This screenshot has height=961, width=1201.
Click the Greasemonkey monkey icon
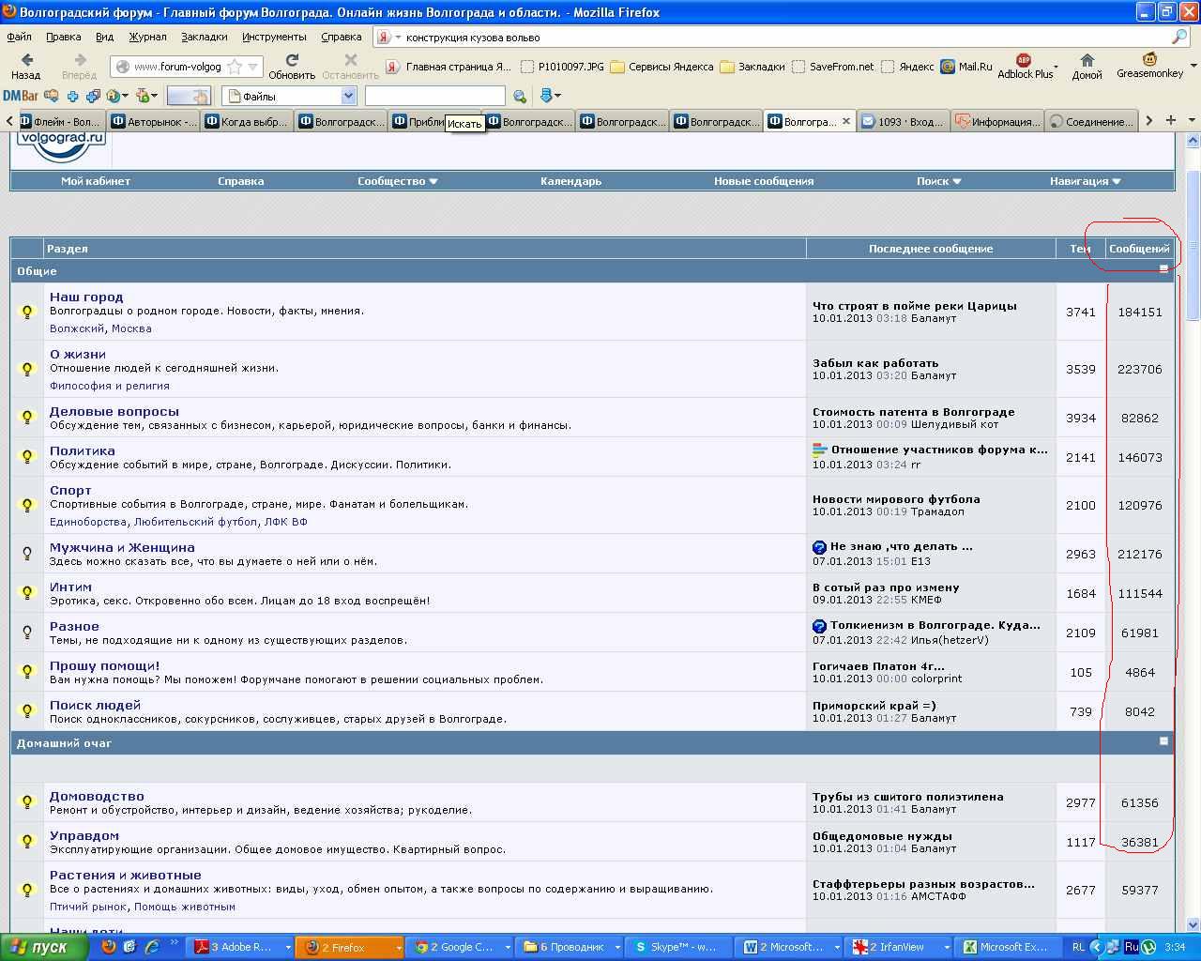(x=1149, y=61)
